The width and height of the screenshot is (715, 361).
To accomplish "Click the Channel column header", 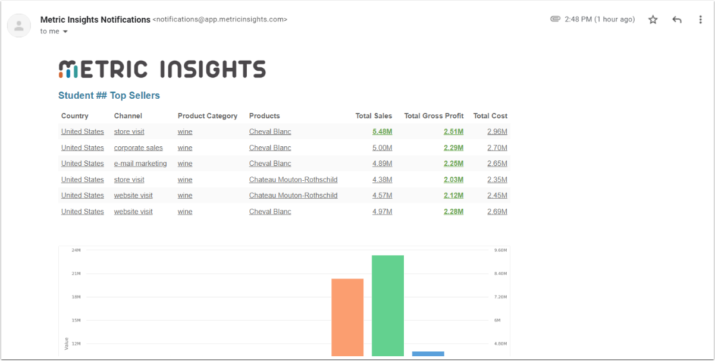I will coord(128,116).
